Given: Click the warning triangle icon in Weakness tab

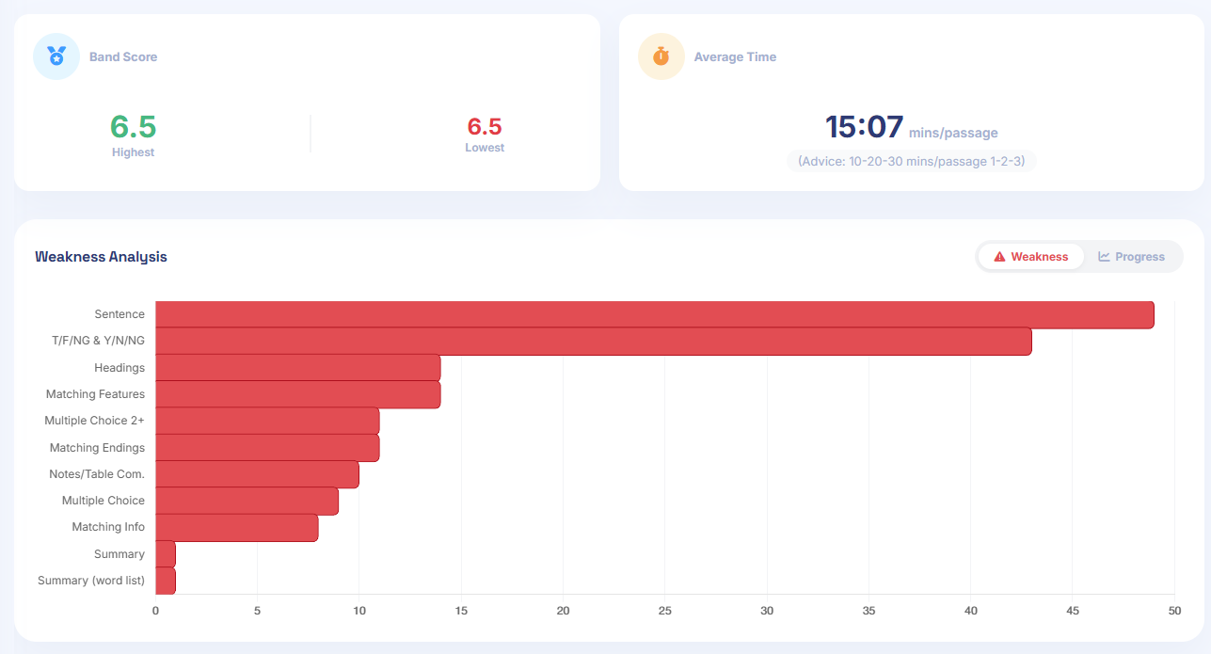Looking at the screenshot, I should 999,257.
